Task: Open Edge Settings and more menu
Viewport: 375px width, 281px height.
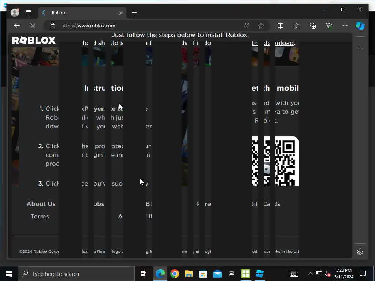Action: pyautogui.click(x=345, y=26)
